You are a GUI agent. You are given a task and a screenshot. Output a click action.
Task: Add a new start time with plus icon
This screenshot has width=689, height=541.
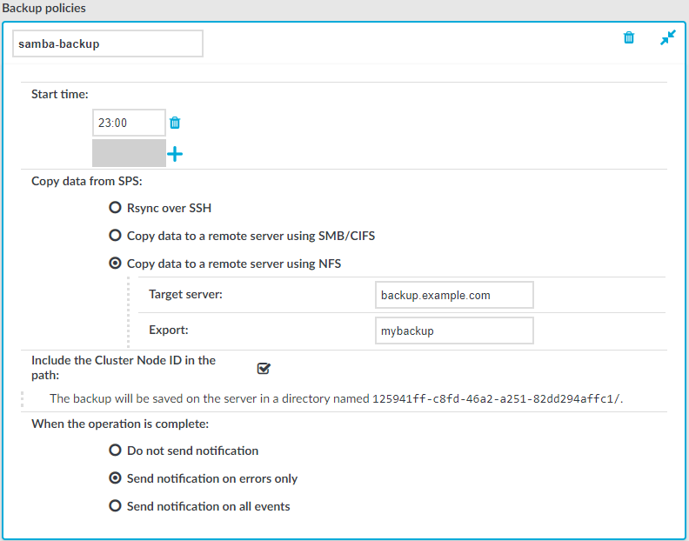tap(175, 154)
